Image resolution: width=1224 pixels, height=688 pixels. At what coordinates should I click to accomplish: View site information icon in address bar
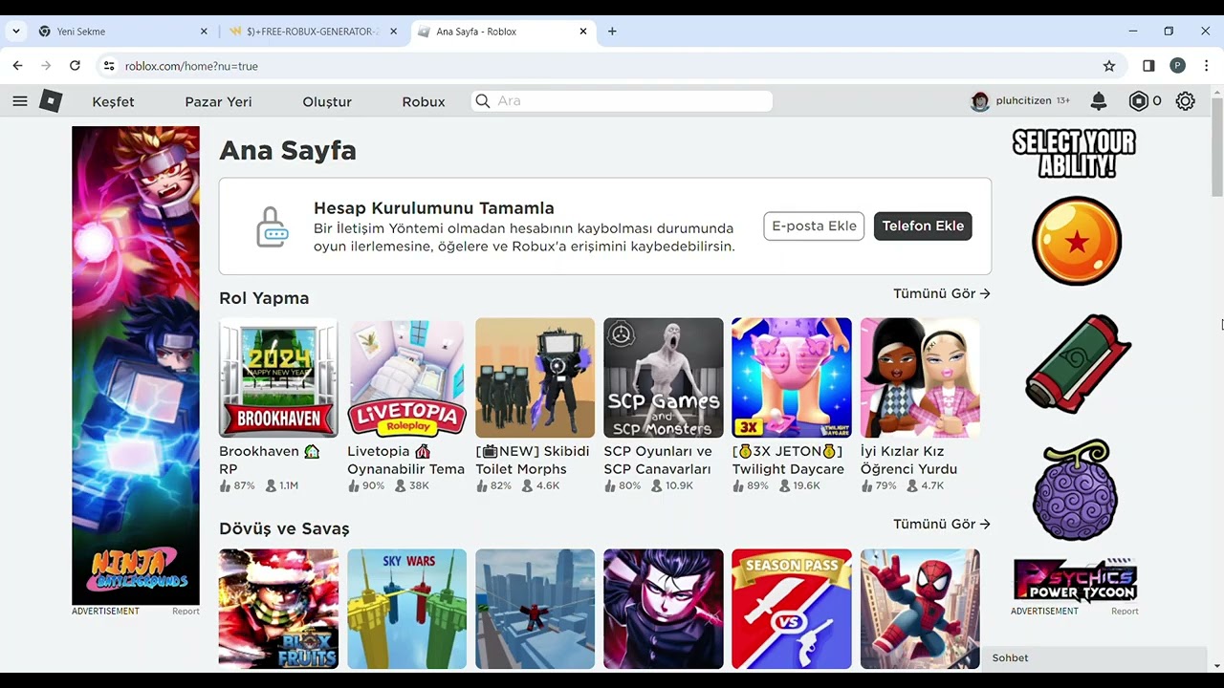pyautogui.click(x=109, y=66)
